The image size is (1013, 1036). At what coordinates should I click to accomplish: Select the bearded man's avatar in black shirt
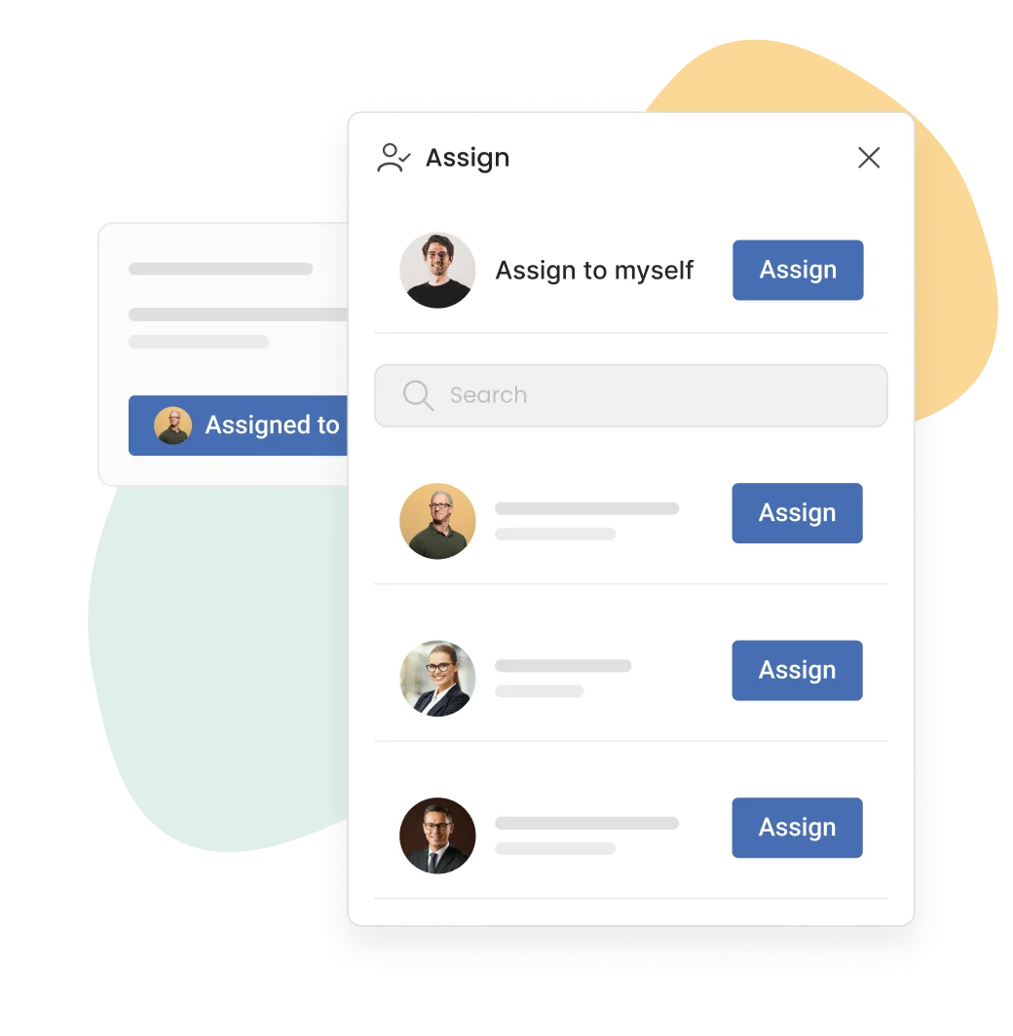[437, 271]
